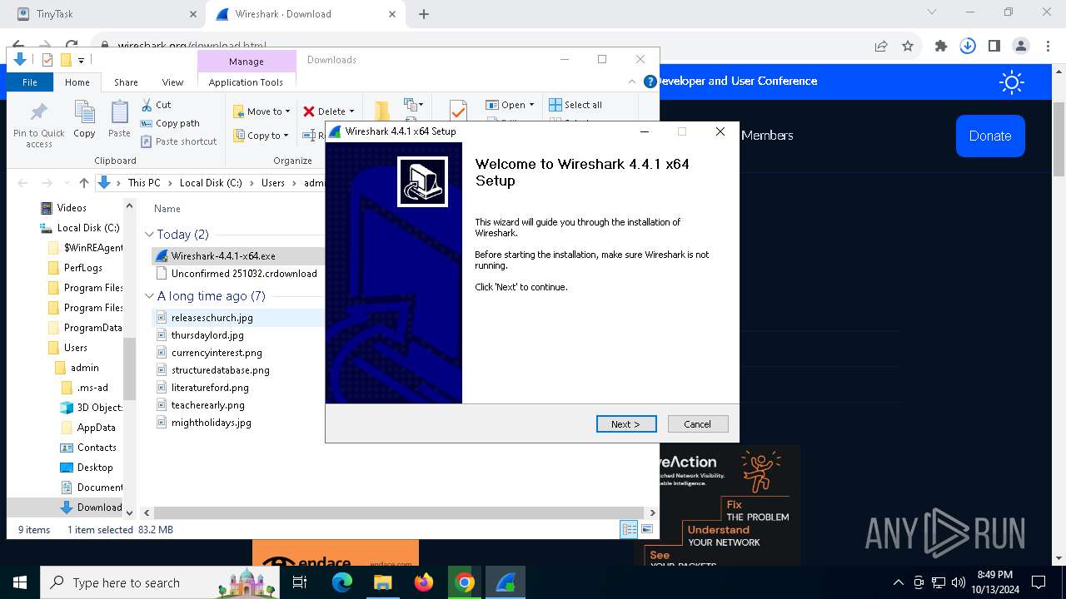Switch to Details view icon in the status bar

[x=629, y=529]
